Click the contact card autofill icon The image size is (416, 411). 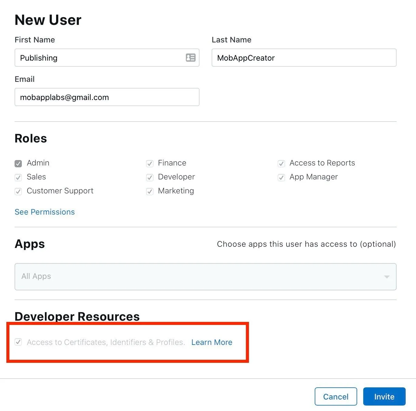[190, 58]
